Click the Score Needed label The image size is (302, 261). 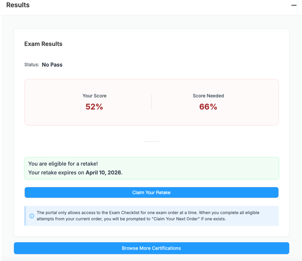point(208,96)
